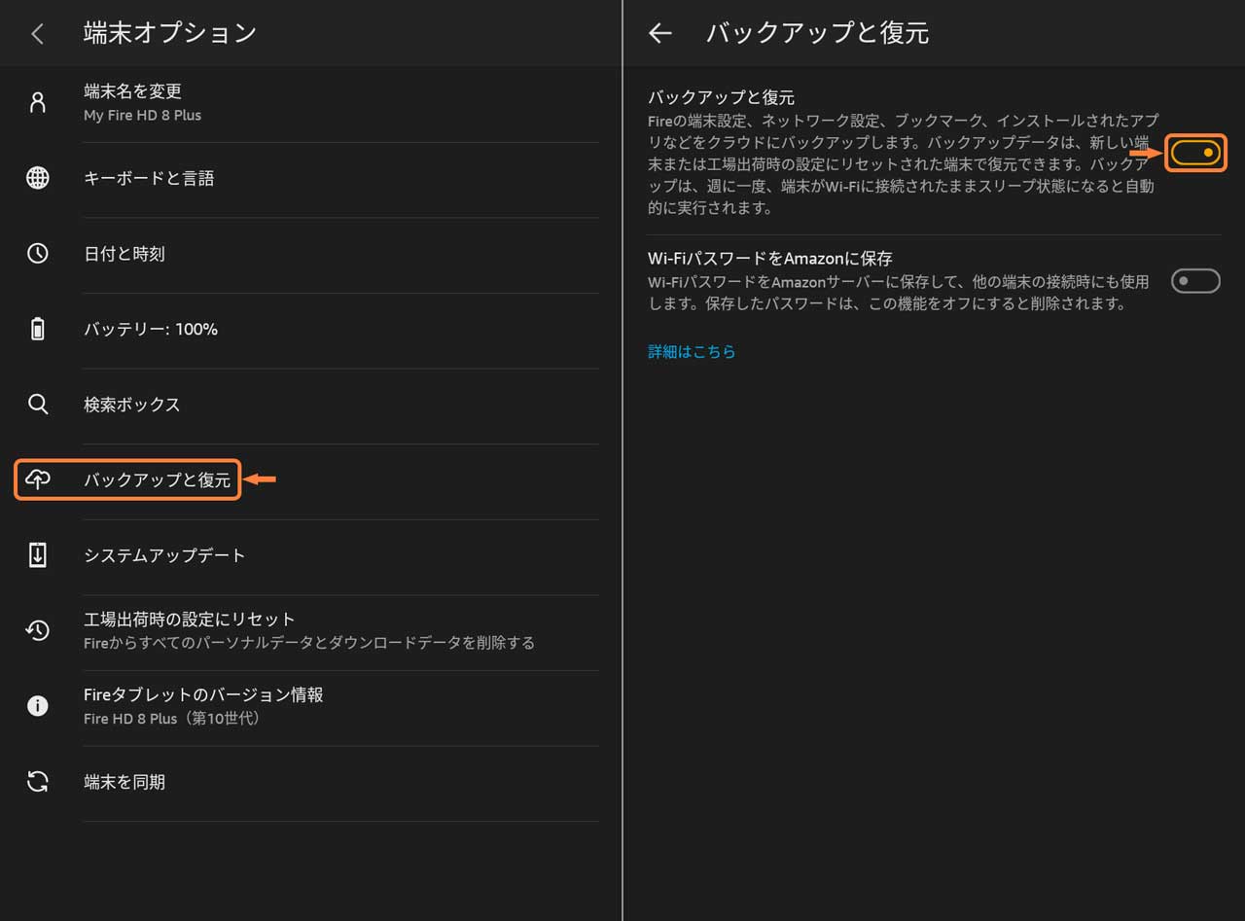Click the factory reset history icon
Viewport: 1245px width, 921px height.
(37, 630)
